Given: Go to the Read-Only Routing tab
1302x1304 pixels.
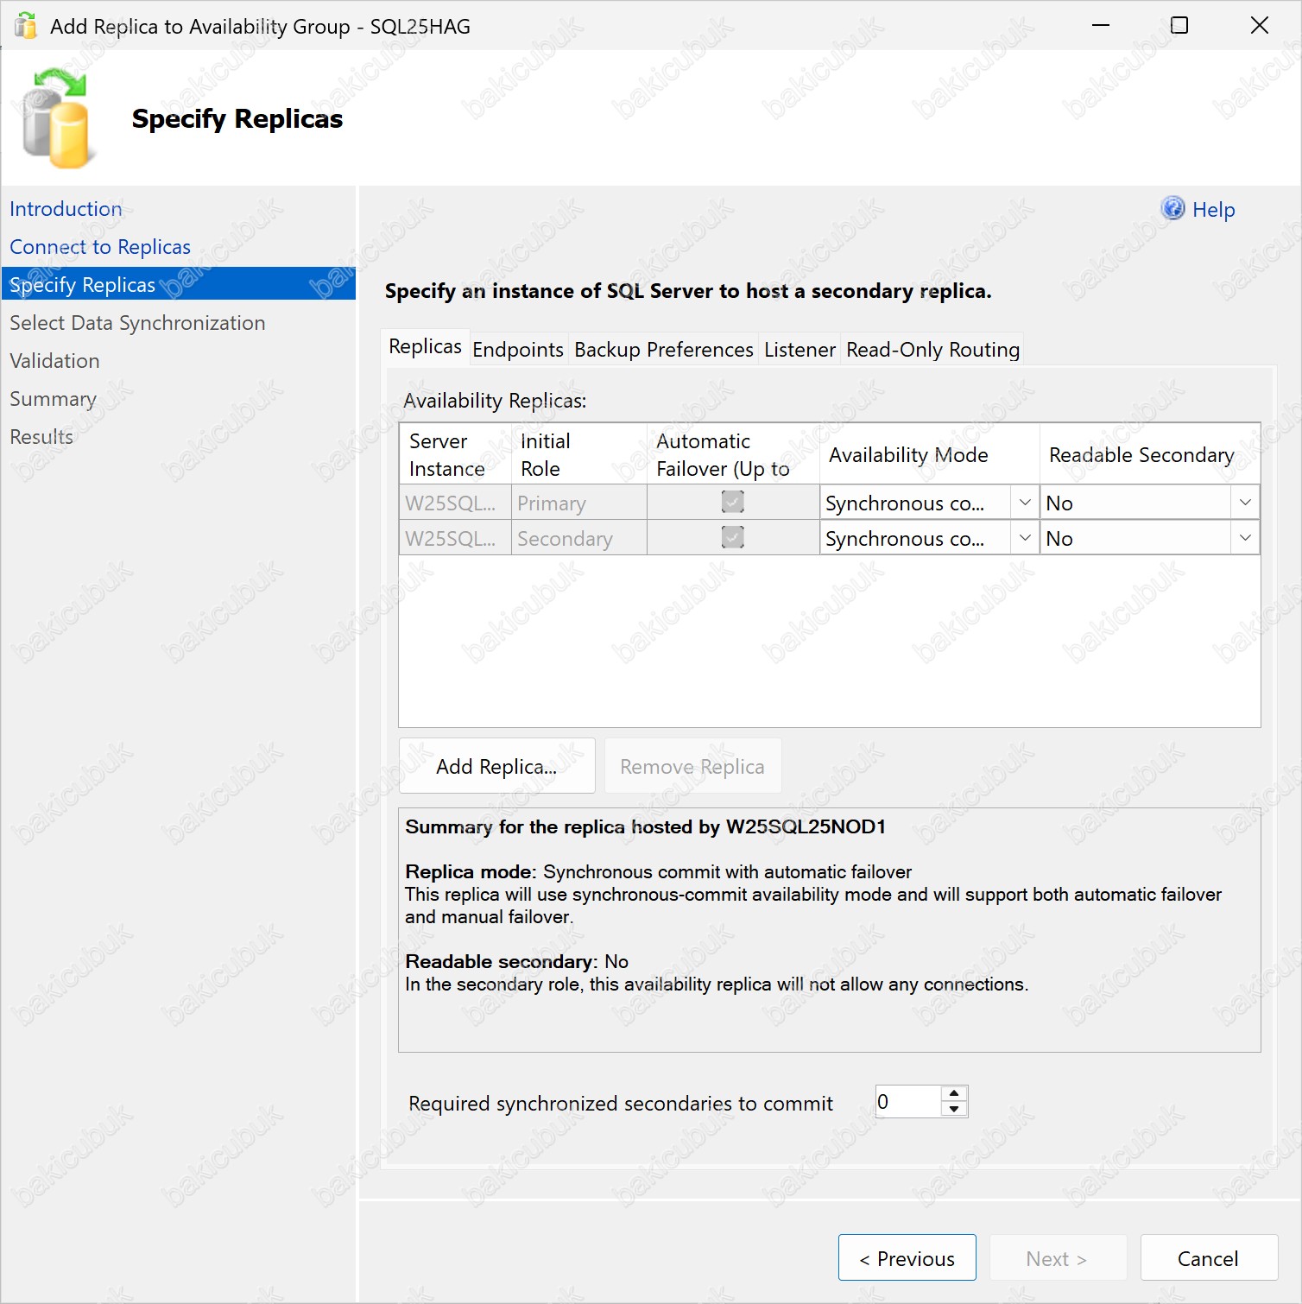Looking at the screenshot, I should (x=932, y=350).
